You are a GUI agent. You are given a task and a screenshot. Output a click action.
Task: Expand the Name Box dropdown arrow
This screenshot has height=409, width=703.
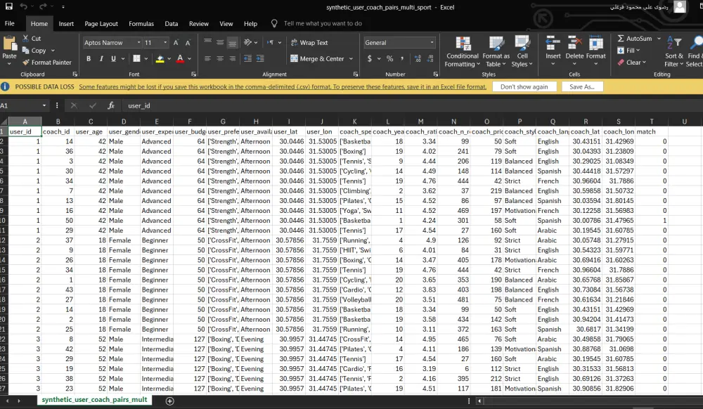pos(44,105)
